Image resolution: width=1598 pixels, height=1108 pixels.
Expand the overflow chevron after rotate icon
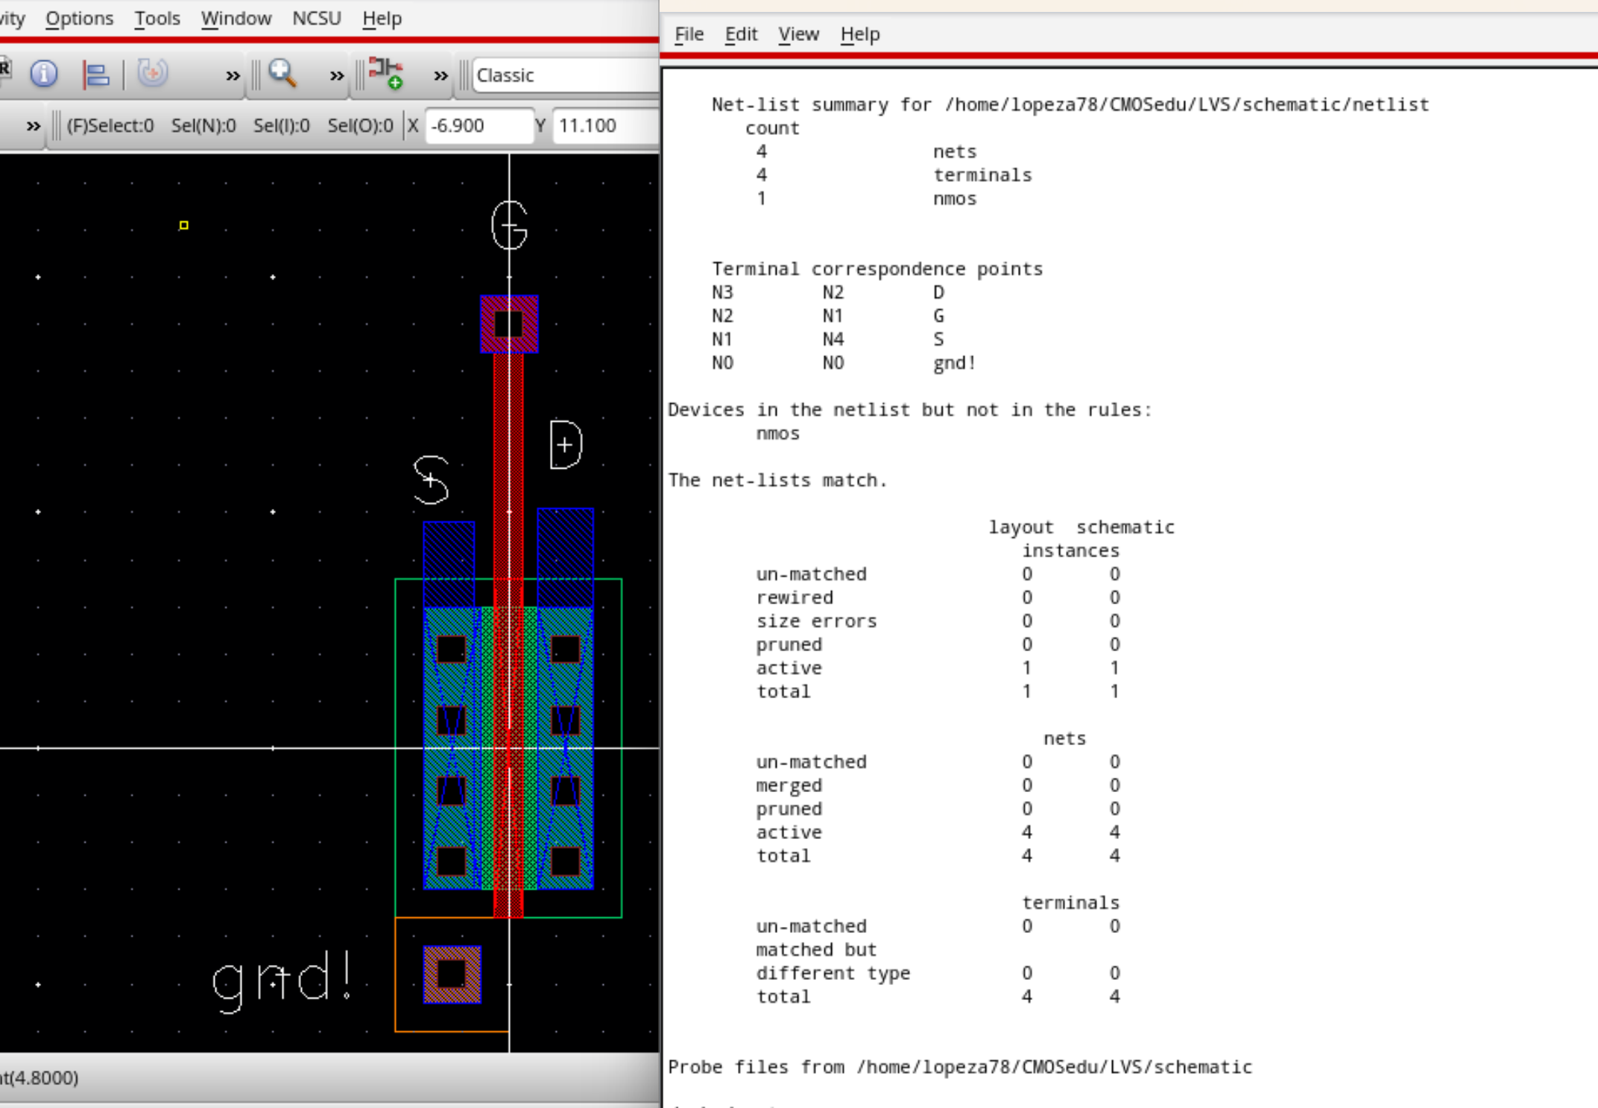coord(233,76)
